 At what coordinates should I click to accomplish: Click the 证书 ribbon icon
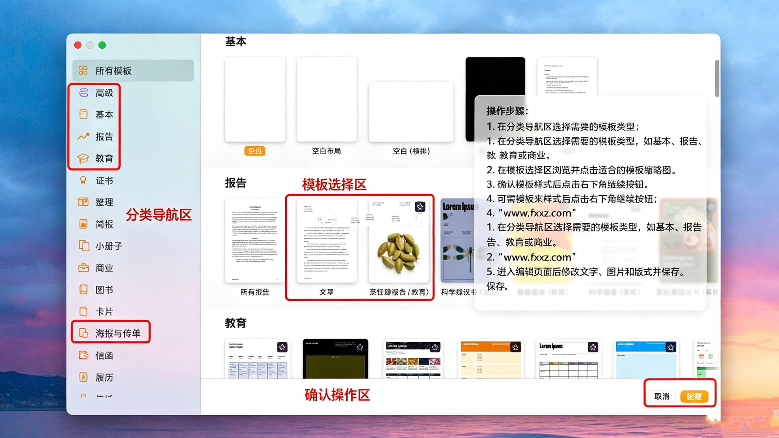(x=83, y=180)
